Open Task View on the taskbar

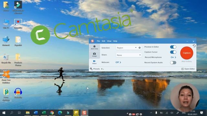click(x=19, y=113)
